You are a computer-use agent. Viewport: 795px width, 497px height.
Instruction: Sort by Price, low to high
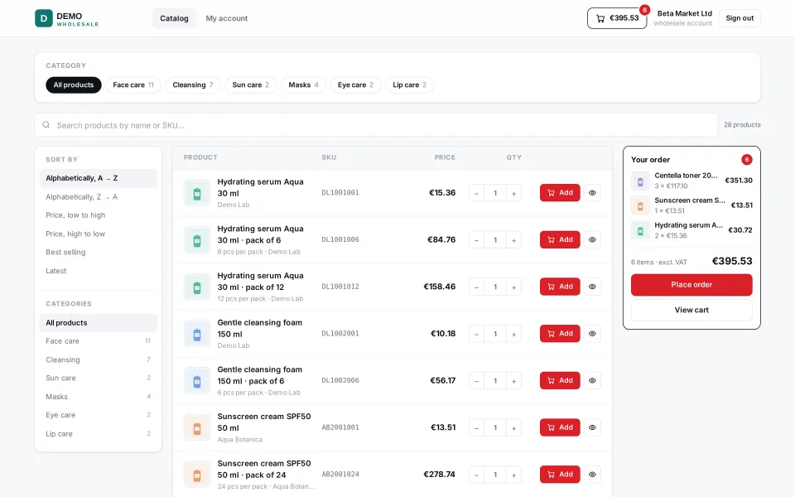(99, 215)
